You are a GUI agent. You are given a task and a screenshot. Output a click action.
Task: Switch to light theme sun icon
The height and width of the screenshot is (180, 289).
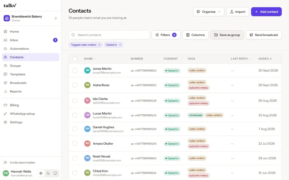[x=41, y=173]
